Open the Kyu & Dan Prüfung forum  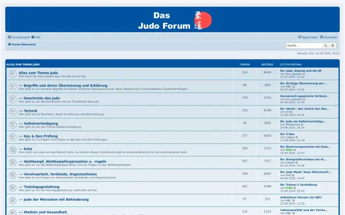(38, 136)
